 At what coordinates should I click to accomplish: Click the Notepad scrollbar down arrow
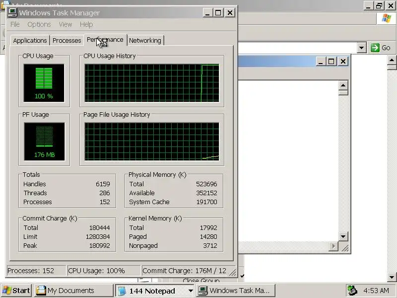[343, 237]
